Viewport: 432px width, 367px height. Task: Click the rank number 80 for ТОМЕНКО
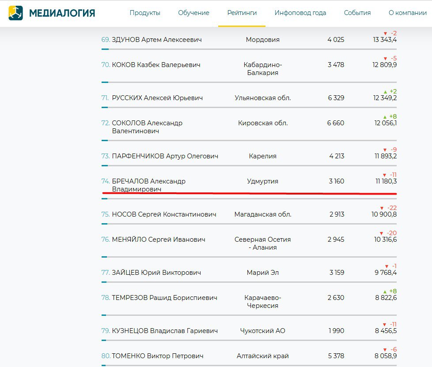click(x=106, y=356)
